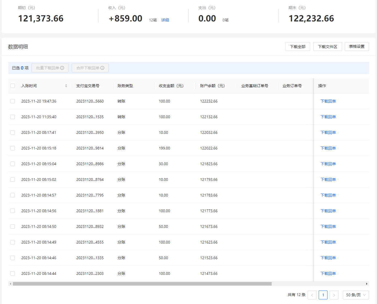Screen dimensions: 377x304
Task: Click the 30.00 amount cell
Action: (x=163, y=164)
